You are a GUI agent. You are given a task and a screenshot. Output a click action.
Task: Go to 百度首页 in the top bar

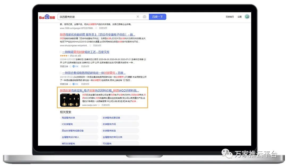click(x=230, y=17)
